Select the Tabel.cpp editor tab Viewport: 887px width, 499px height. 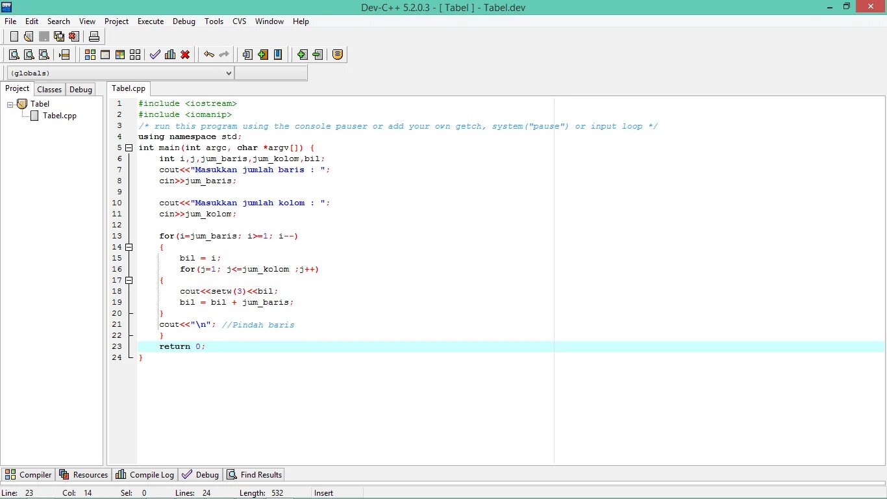click(x=129, y=89)
